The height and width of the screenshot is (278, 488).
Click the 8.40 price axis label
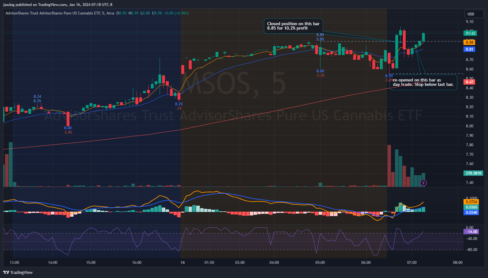469,88
